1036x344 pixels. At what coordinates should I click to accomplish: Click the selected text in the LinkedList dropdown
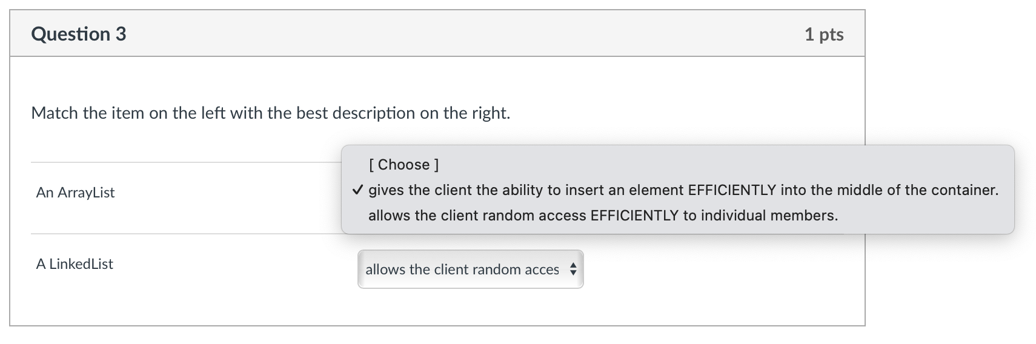[x=462, y=270]
